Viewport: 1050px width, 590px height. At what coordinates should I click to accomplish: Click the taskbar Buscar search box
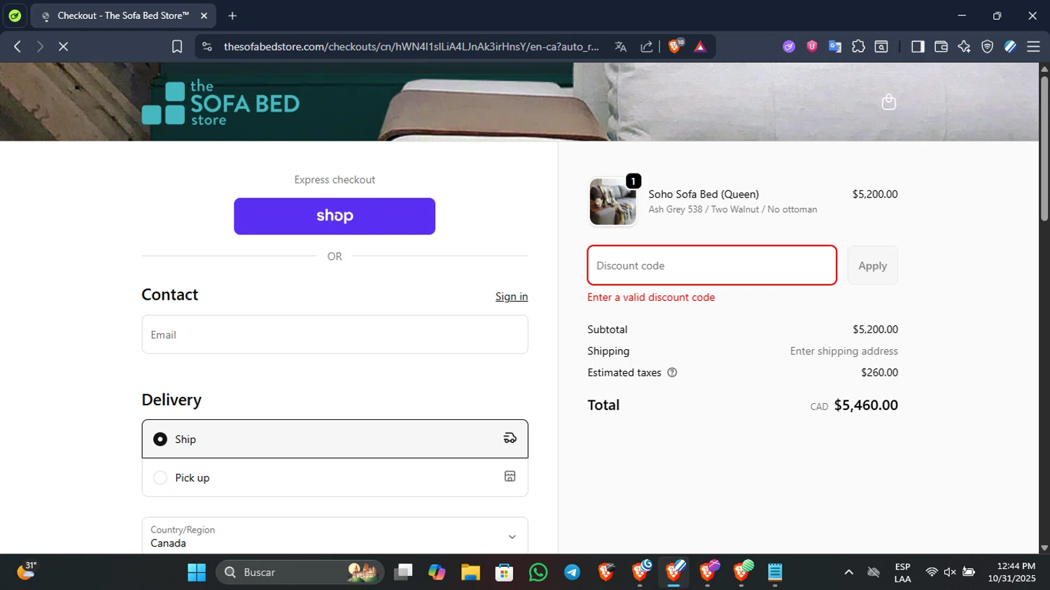(300, 572)
